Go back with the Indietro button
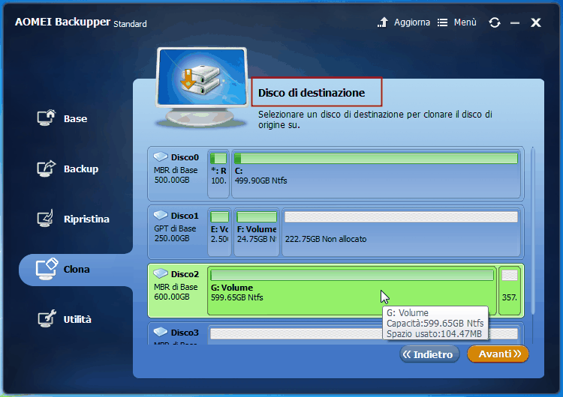This screenshot has height=397, width=563. pos(429,354)
